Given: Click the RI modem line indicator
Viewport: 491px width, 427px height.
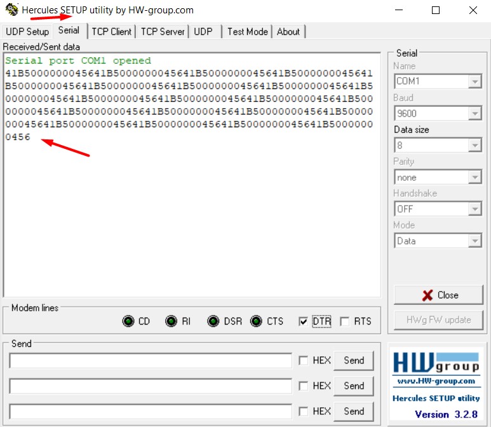Looking at the screenshot, I should pyautogui.click(x=171, y=321).
